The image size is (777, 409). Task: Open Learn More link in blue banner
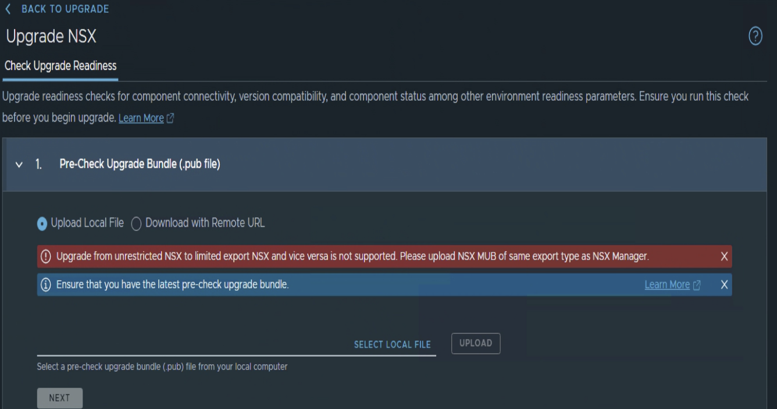pos(667,284)
